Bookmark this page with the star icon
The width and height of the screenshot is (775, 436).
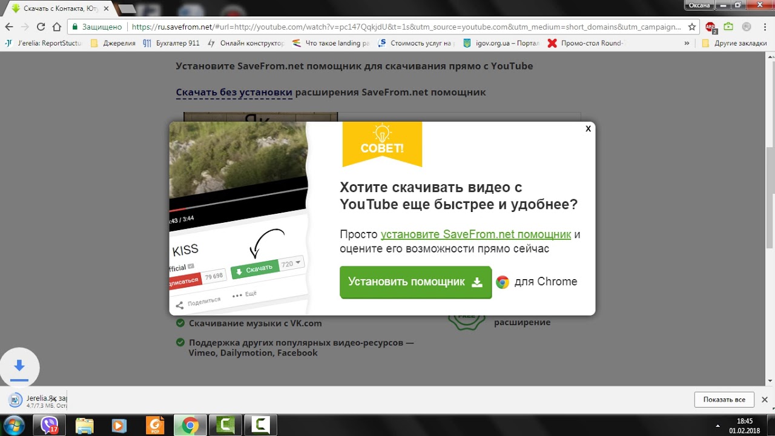pyautogui.click(x=692, y=27)
